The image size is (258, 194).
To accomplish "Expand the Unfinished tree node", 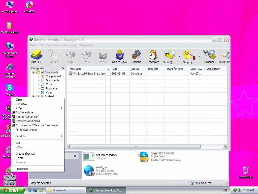I will 34,96.
